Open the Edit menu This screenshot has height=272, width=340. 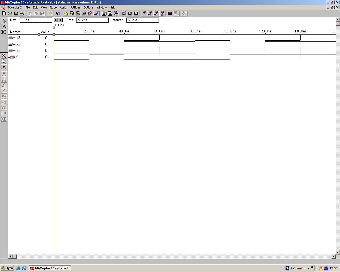[35, 7]
